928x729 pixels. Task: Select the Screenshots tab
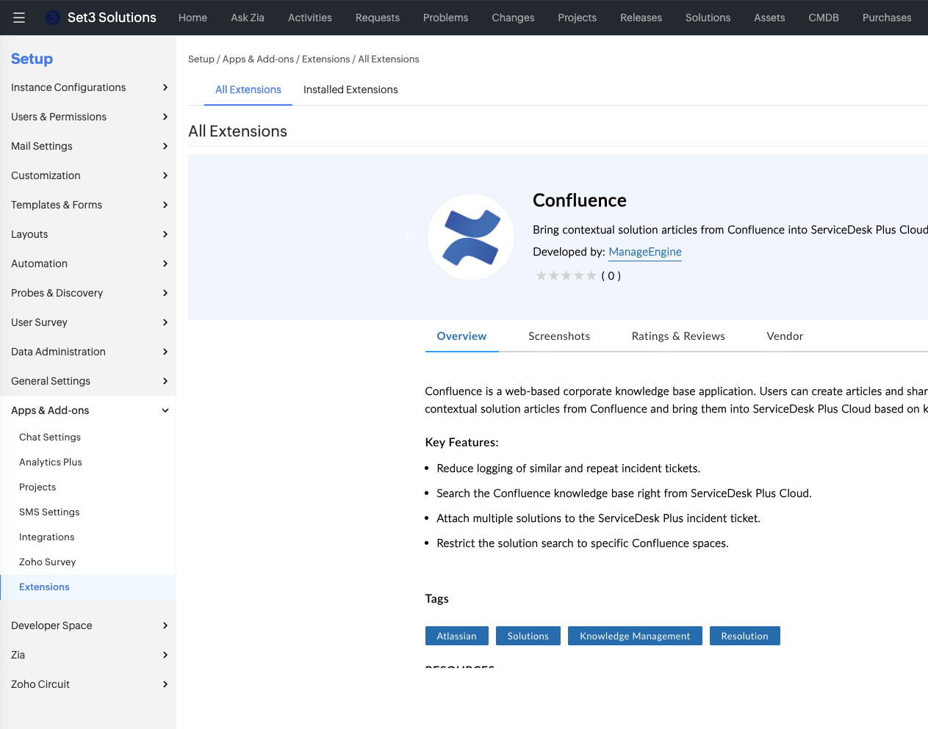559,336
